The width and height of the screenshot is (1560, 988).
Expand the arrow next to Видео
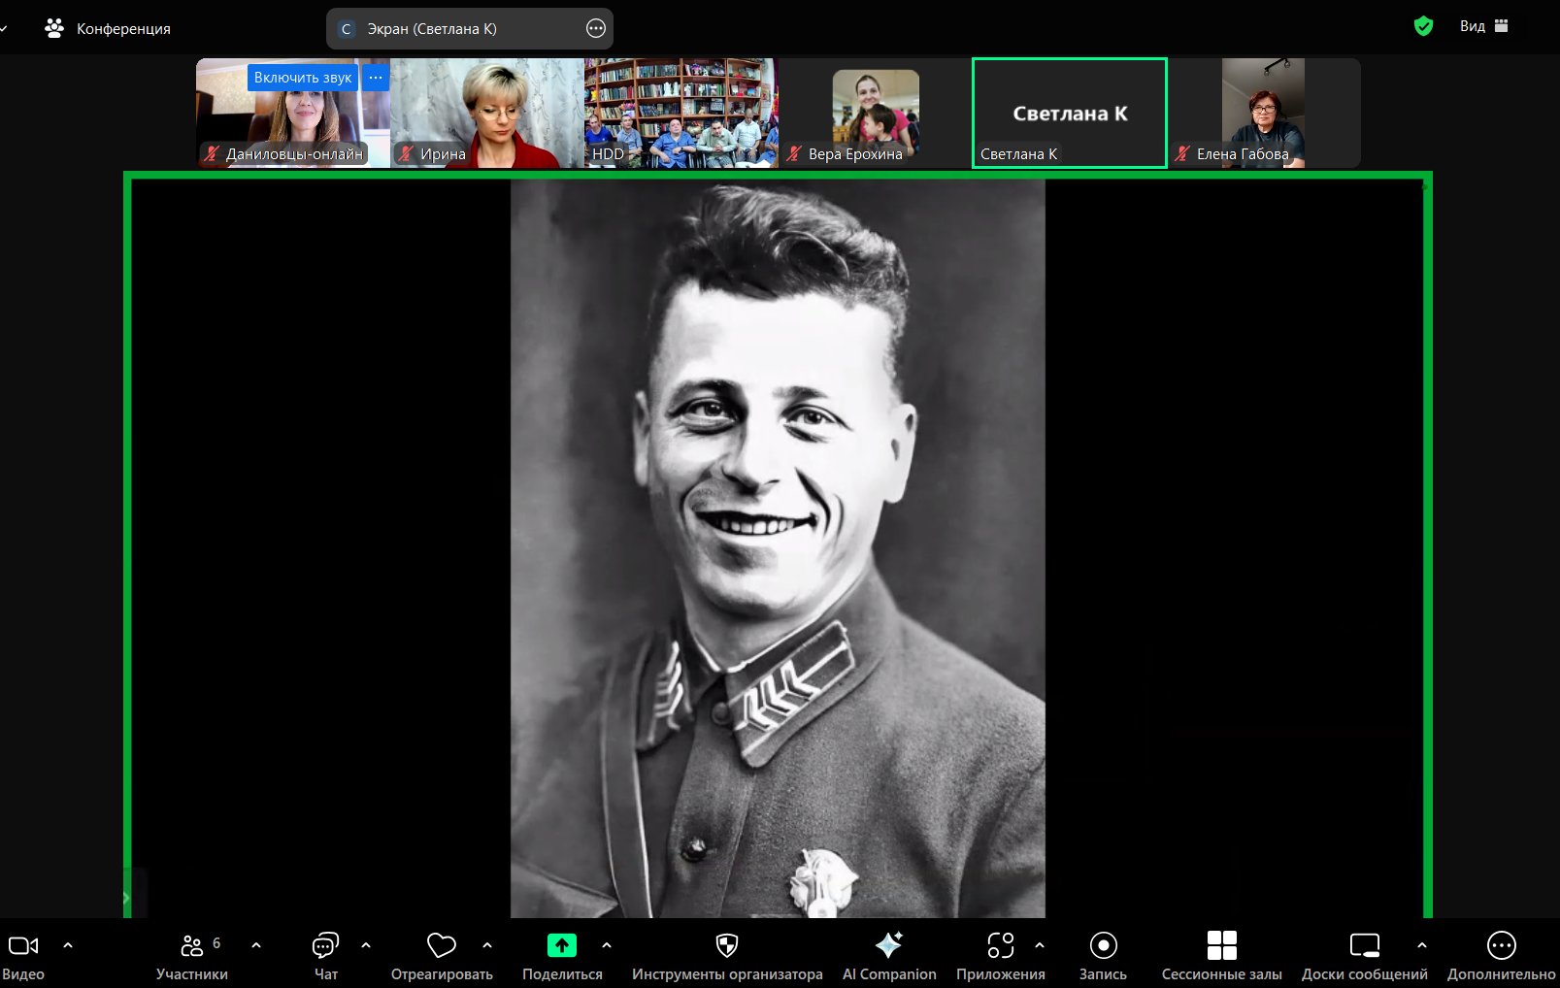pyautogui.click(x=68, y=944)
